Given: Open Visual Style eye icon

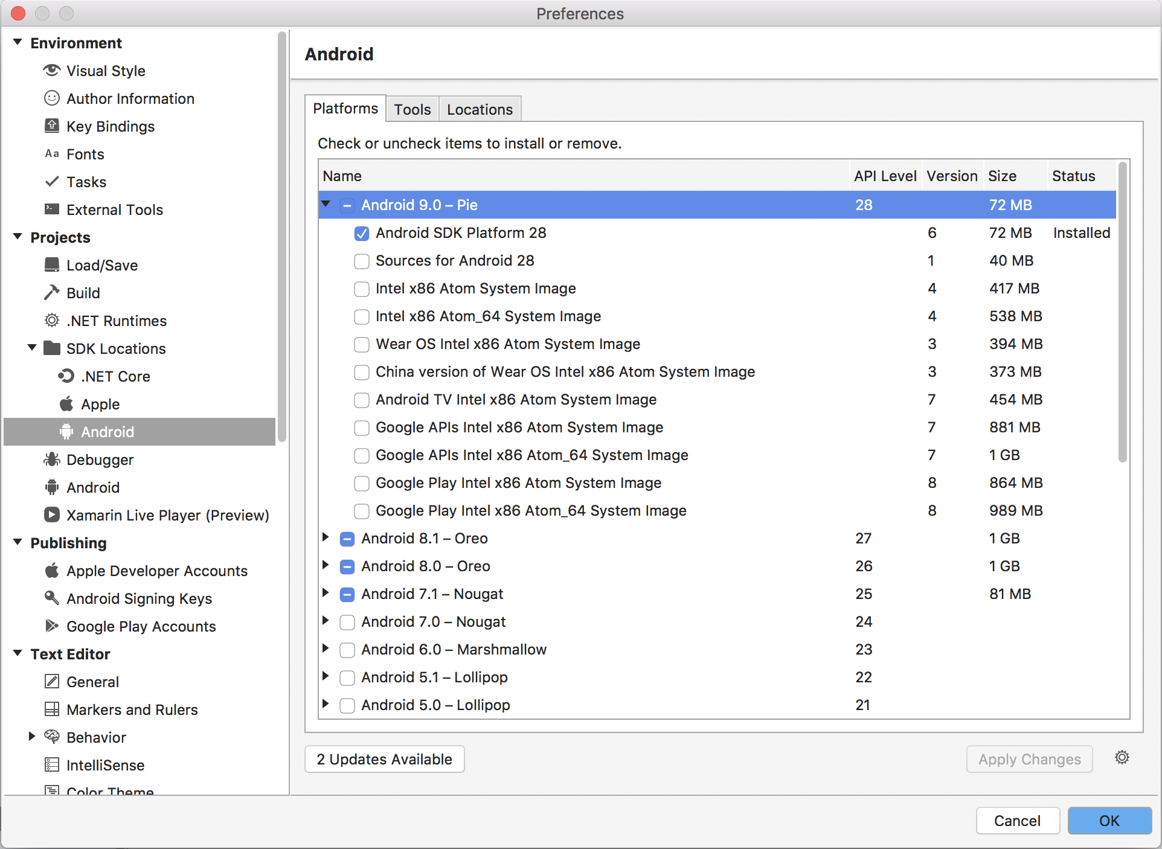Looking at the screenshot, I should click(52, 71).
